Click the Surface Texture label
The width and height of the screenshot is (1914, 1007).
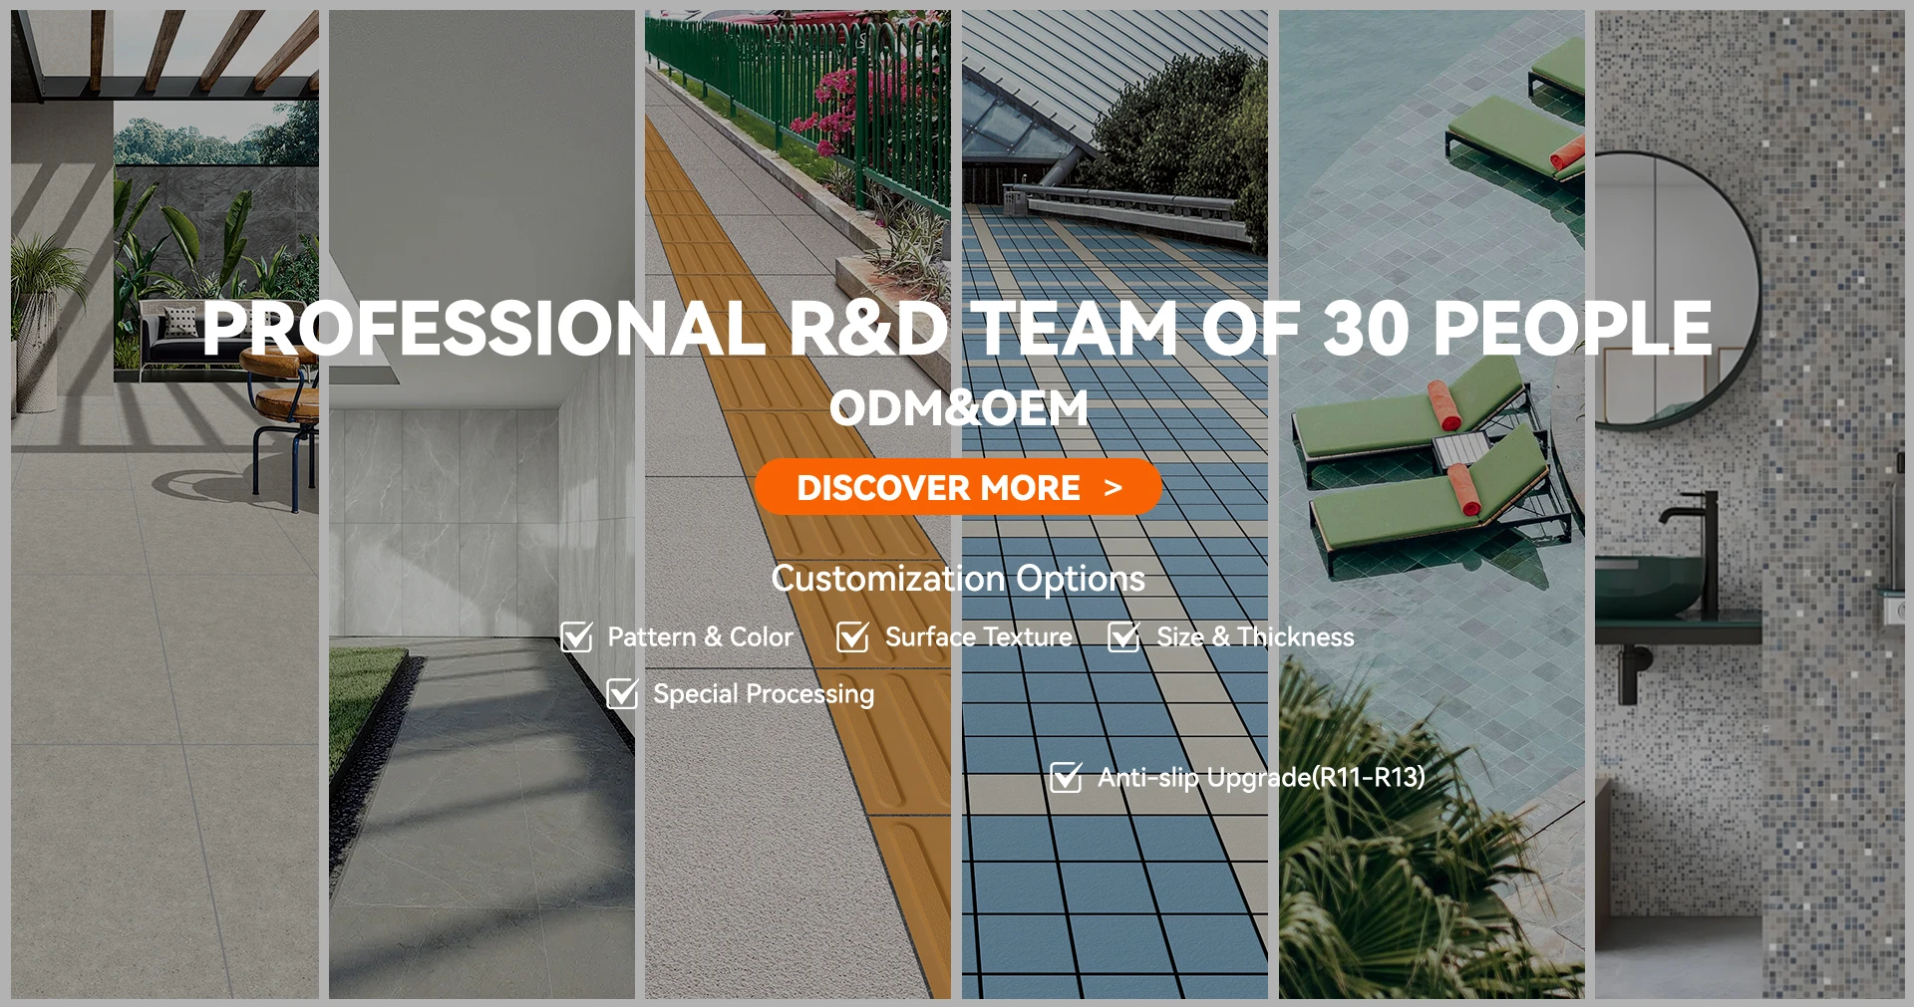click(979, 637)
